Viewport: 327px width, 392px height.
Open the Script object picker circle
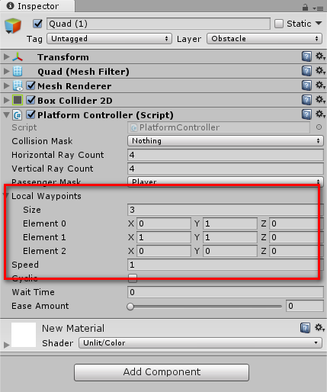click(319, 127)
